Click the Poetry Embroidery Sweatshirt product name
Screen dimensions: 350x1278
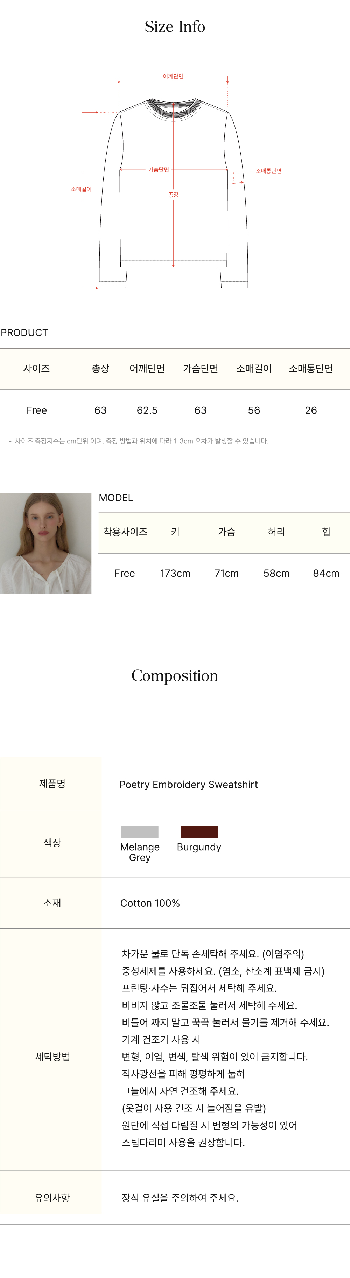tap(189, 784)
